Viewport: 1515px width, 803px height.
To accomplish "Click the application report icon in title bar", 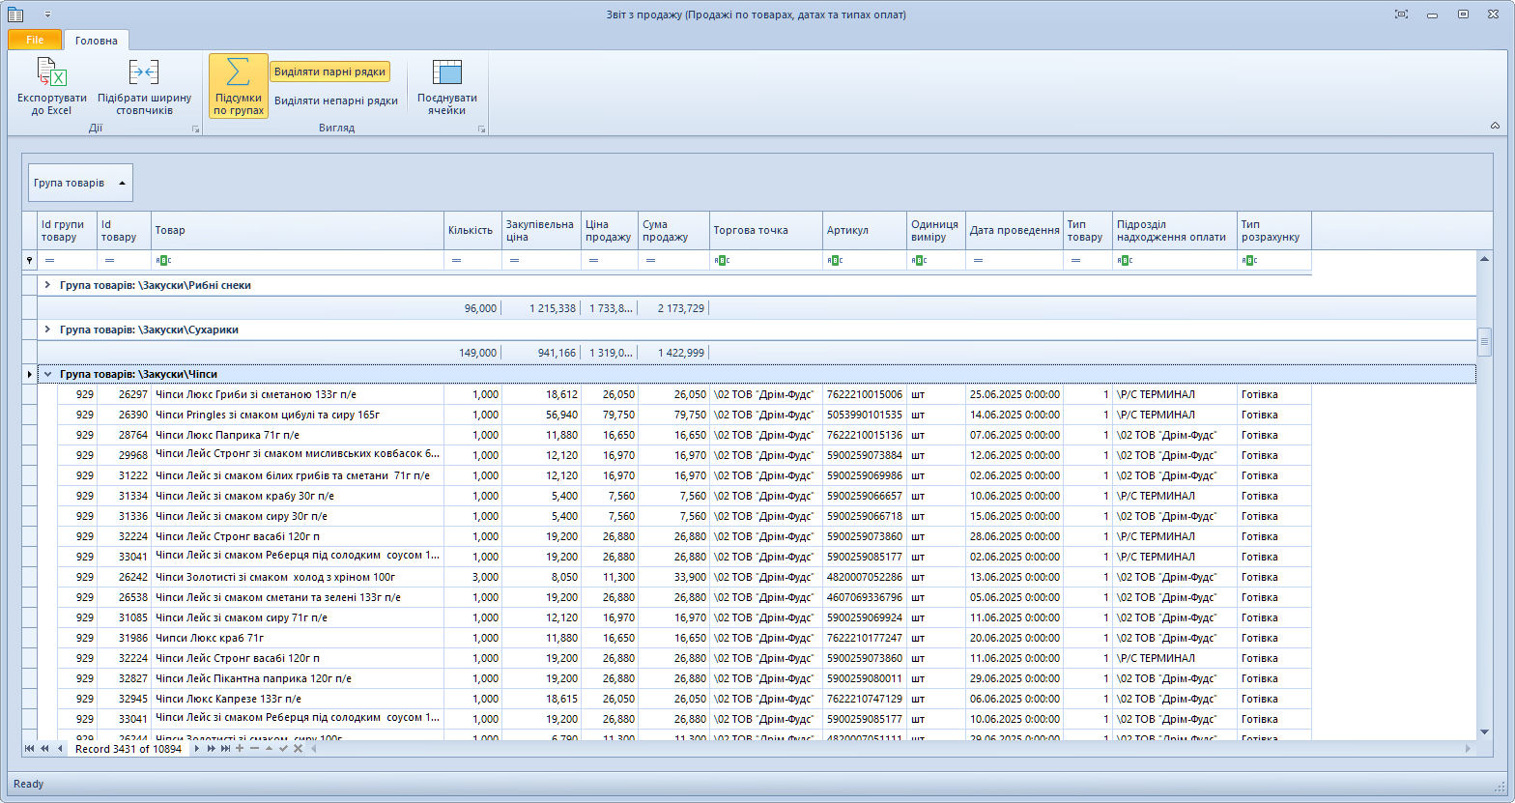I will [x=15, y=14].
